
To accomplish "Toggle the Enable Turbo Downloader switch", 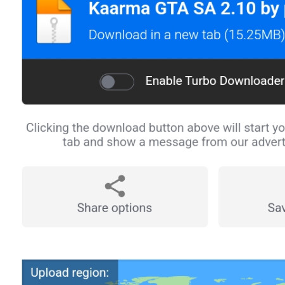I will tap(117, 82).
